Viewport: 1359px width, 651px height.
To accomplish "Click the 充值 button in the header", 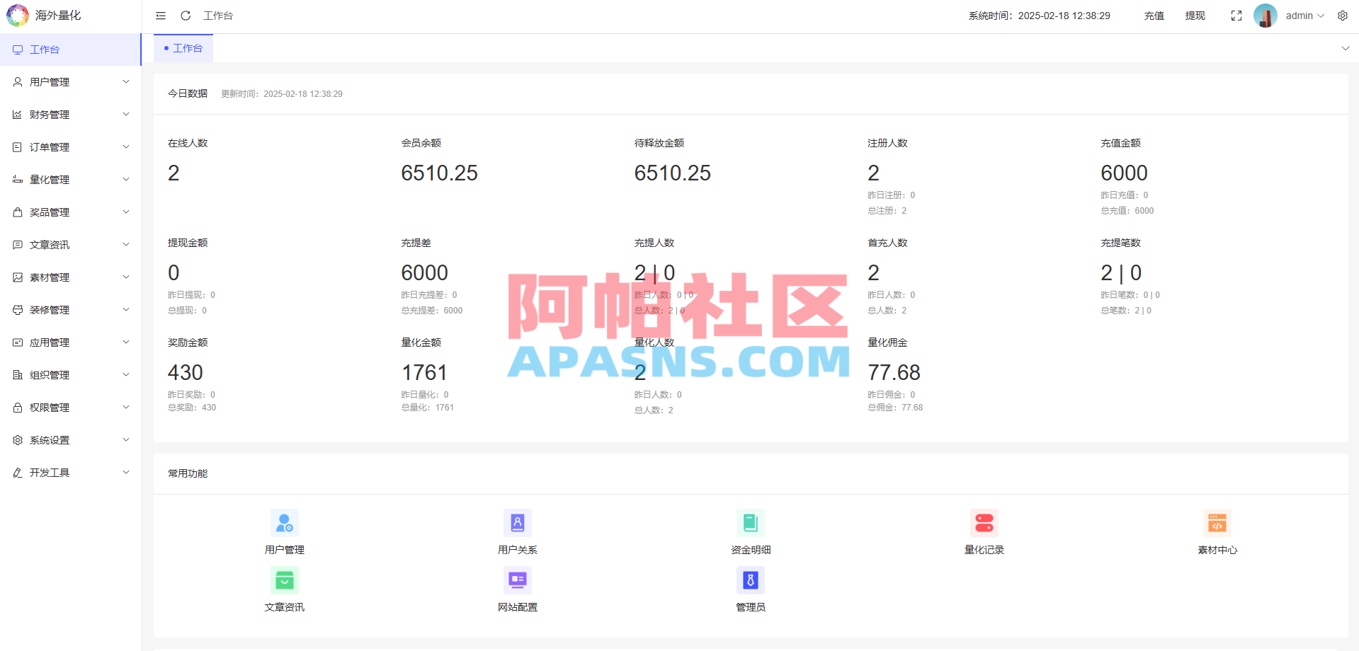I will (x=1153, y=15).
